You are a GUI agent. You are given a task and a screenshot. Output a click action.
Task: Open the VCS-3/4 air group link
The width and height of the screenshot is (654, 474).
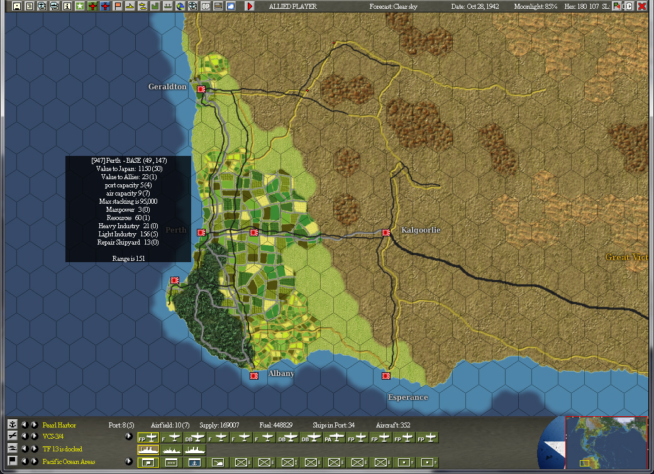click(53, 436)
